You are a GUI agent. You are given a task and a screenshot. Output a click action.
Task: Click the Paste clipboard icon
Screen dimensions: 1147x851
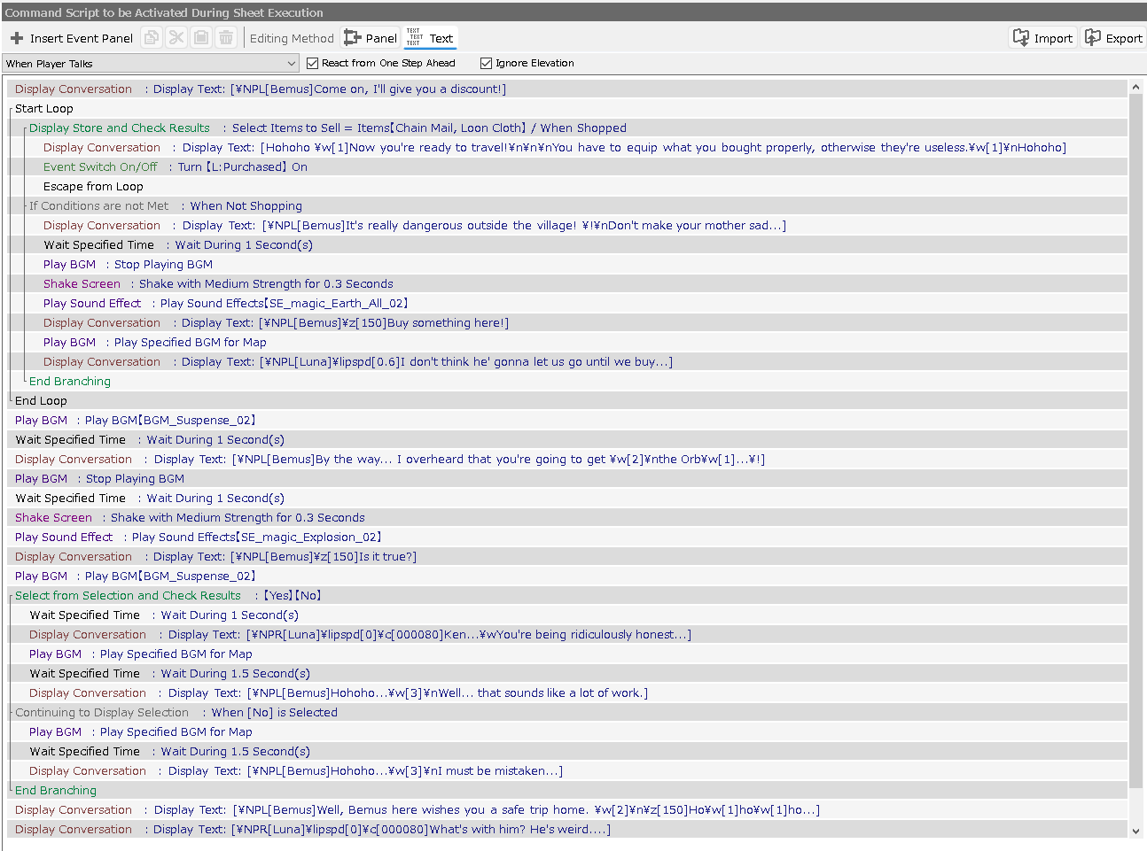pyautogui.click(x=201, y=38)
